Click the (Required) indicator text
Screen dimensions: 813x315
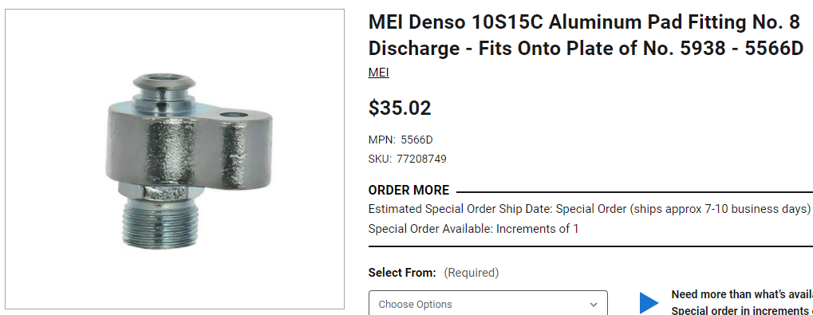point(472,273)
